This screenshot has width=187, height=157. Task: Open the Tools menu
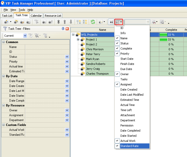22,10
